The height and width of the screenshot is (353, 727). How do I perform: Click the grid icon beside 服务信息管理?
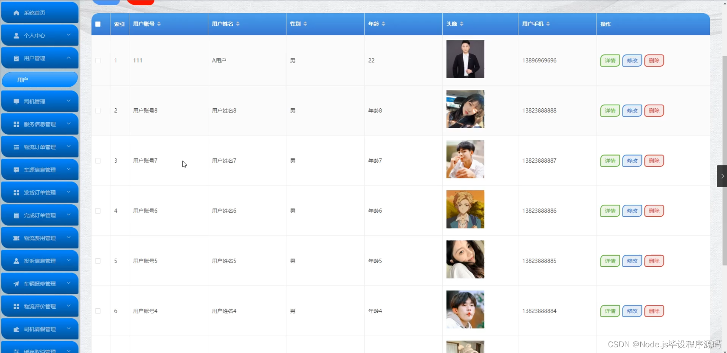point(16,124)
